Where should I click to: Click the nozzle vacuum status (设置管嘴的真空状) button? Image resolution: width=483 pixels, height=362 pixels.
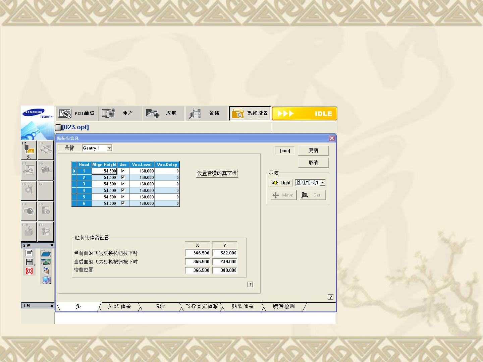pyautogui.click(x=217, y=173)
